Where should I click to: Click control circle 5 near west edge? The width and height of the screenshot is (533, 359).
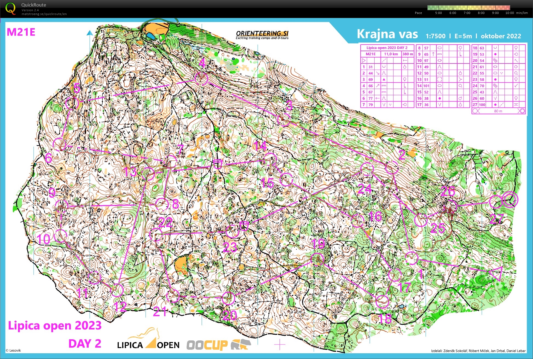72,103
